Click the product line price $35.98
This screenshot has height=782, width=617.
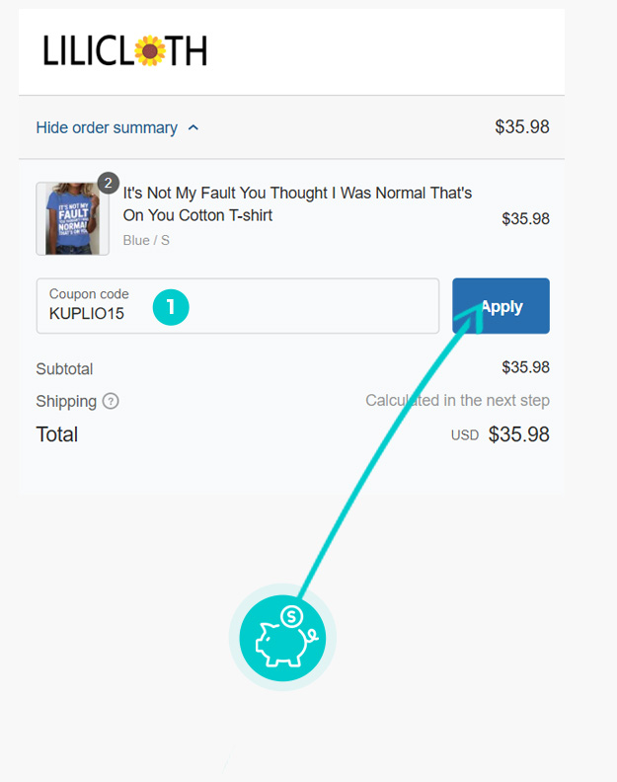(x=525, y=219)
